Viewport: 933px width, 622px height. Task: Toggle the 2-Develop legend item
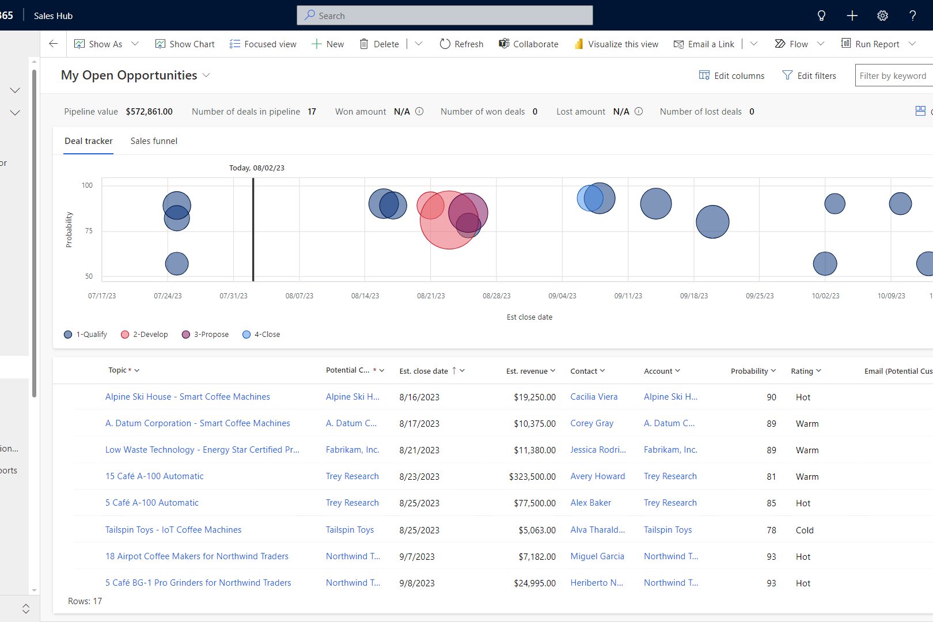[x=144, y=334]
